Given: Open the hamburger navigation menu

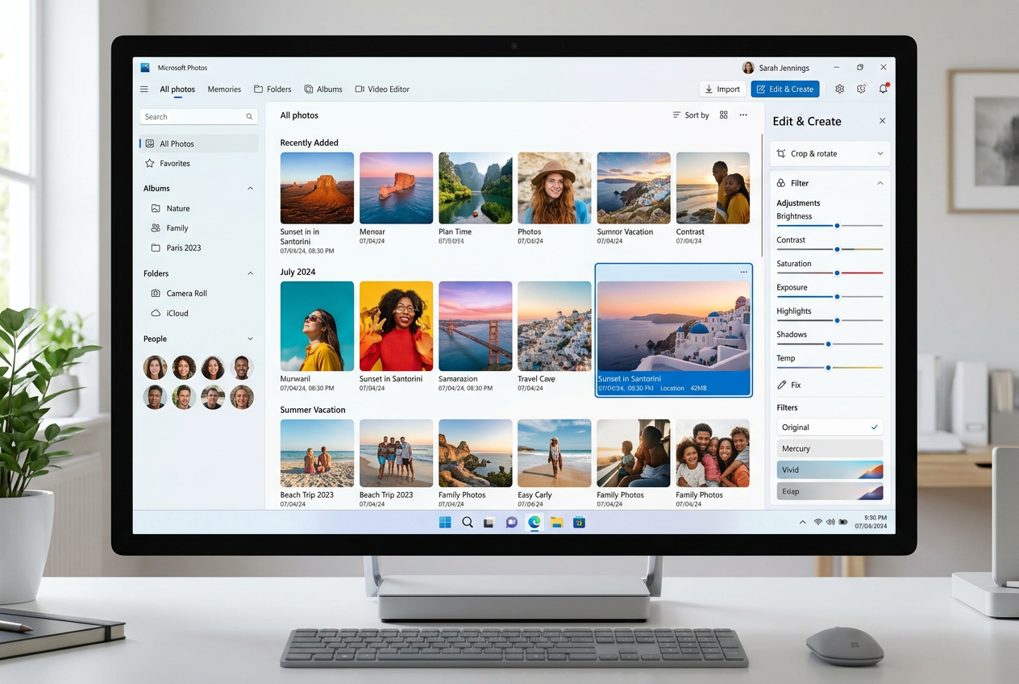Looking at the screenshot, I should click(144, 90).
